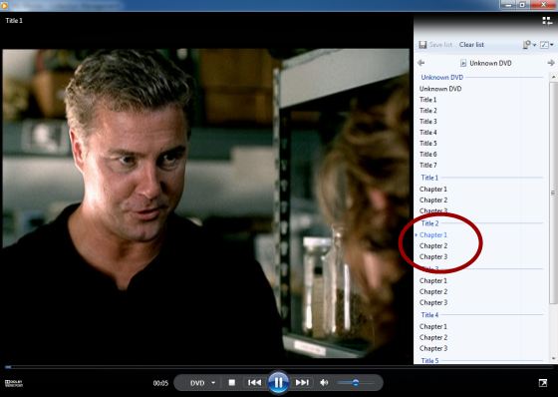Play Chapter 2 under Title 4 group
The image size is (558, 397).
(x=433, y=337)
